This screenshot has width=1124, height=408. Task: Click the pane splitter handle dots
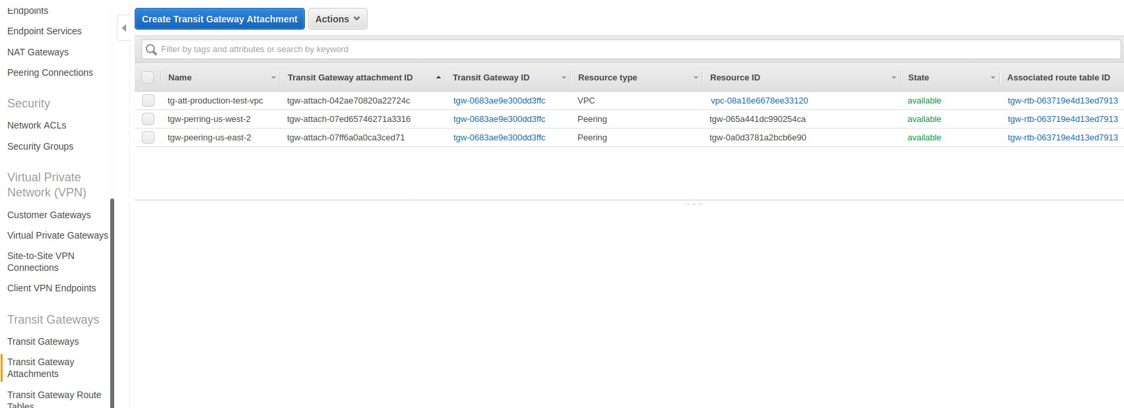point(694,204)
